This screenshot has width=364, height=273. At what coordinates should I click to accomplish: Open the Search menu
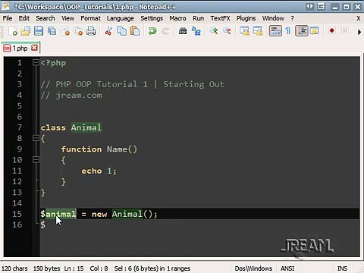(45, 18)
